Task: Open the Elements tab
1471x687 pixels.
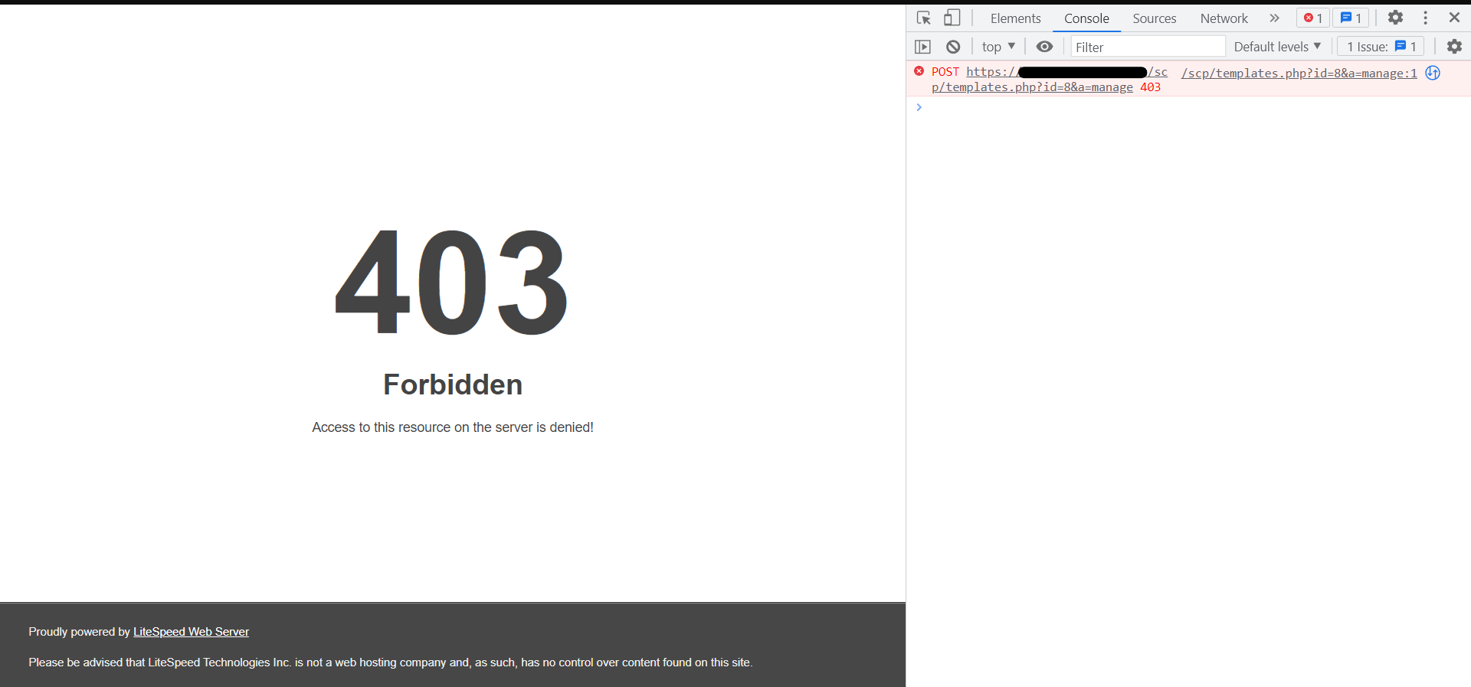Action: (1015, 18)
